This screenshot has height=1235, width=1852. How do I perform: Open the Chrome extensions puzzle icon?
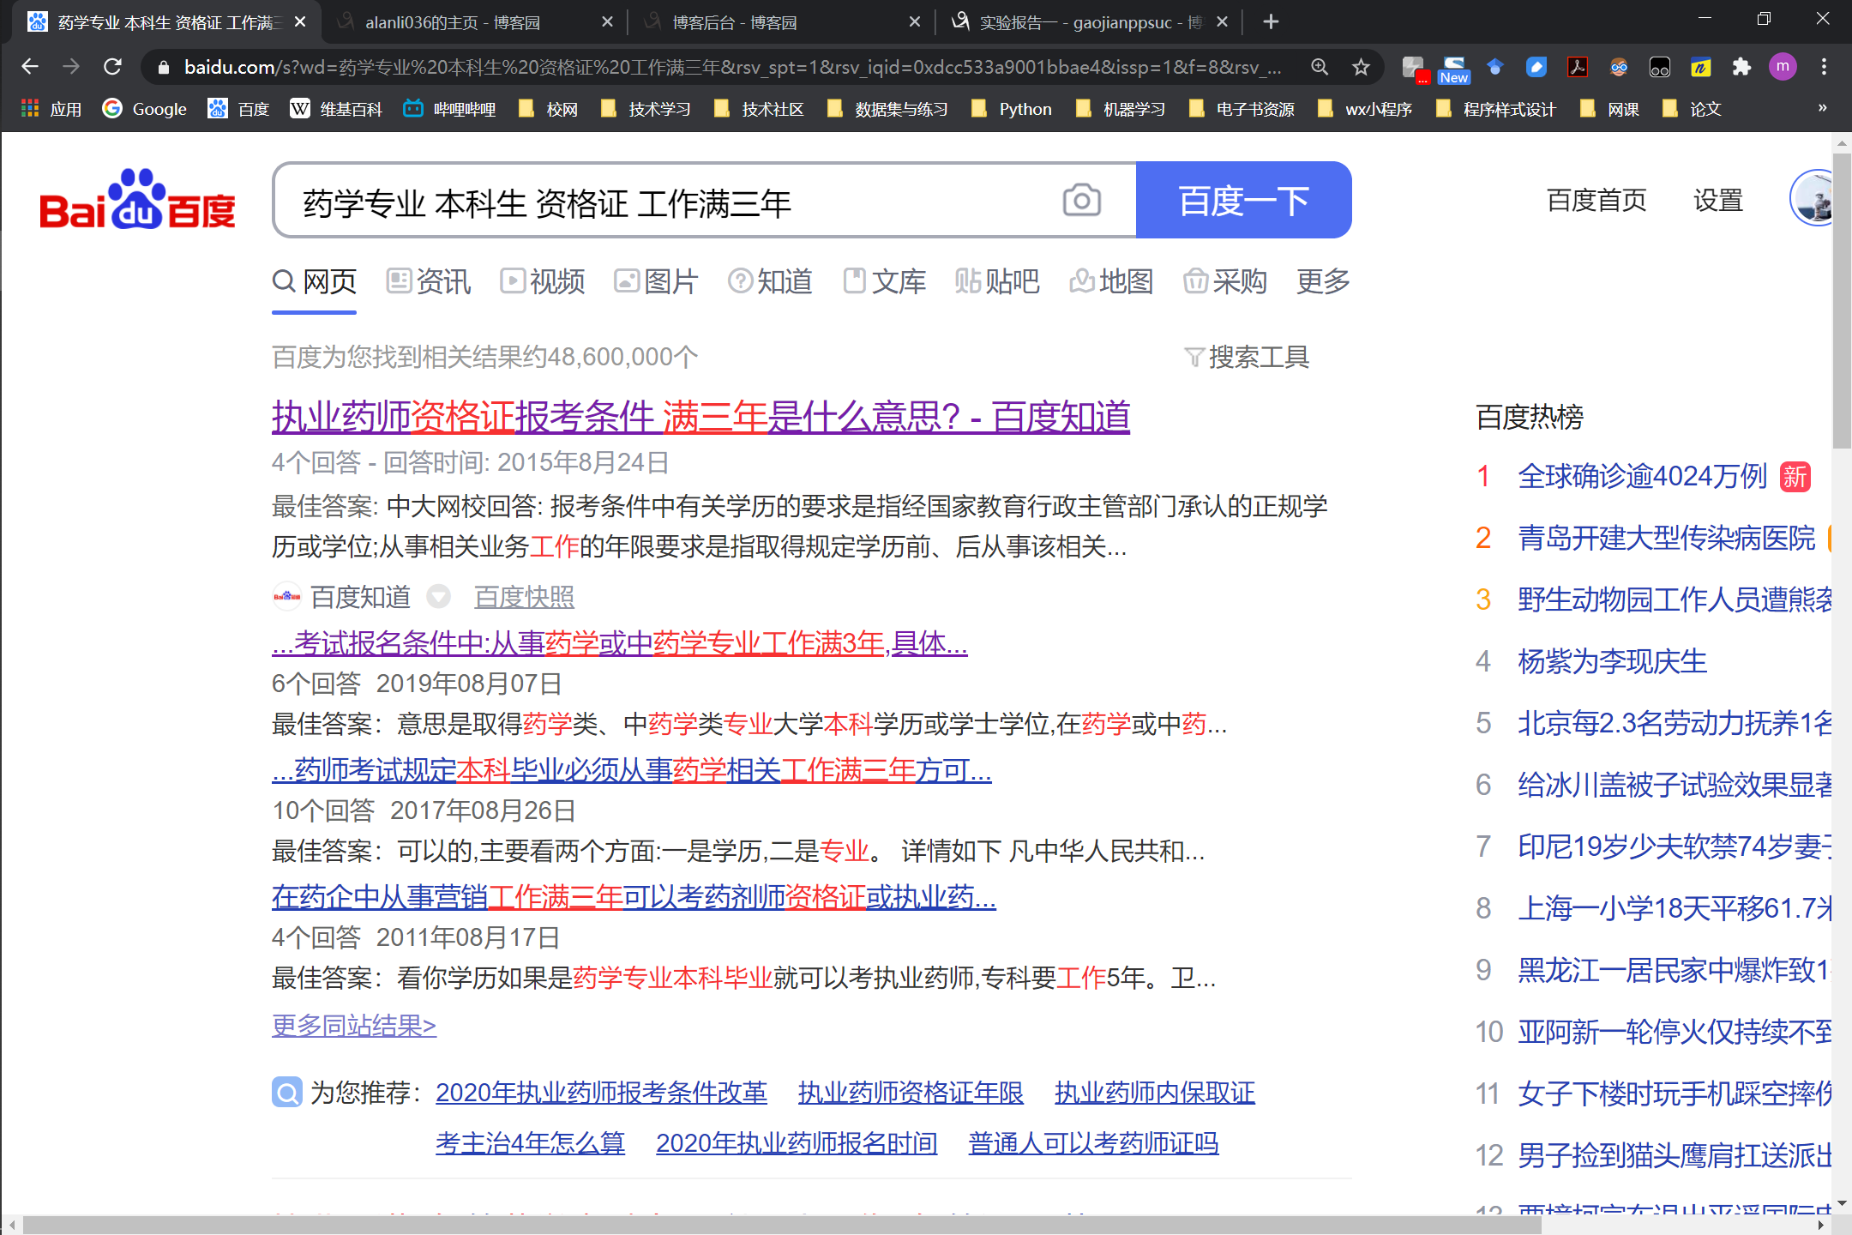(x=1741, y=67)
